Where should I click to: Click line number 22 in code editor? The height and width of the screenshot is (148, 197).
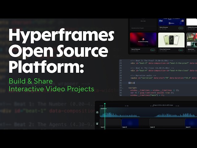[x=121, y=61]
